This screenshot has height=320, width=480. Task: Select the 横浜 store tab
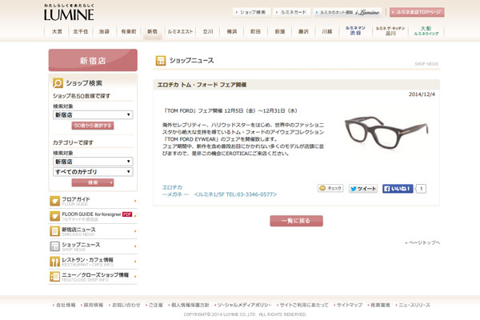(x=232, y=32)
